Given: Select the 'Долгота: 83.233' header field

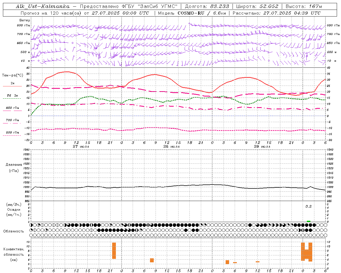Looking at the screenshot, I should click(207, 6).
